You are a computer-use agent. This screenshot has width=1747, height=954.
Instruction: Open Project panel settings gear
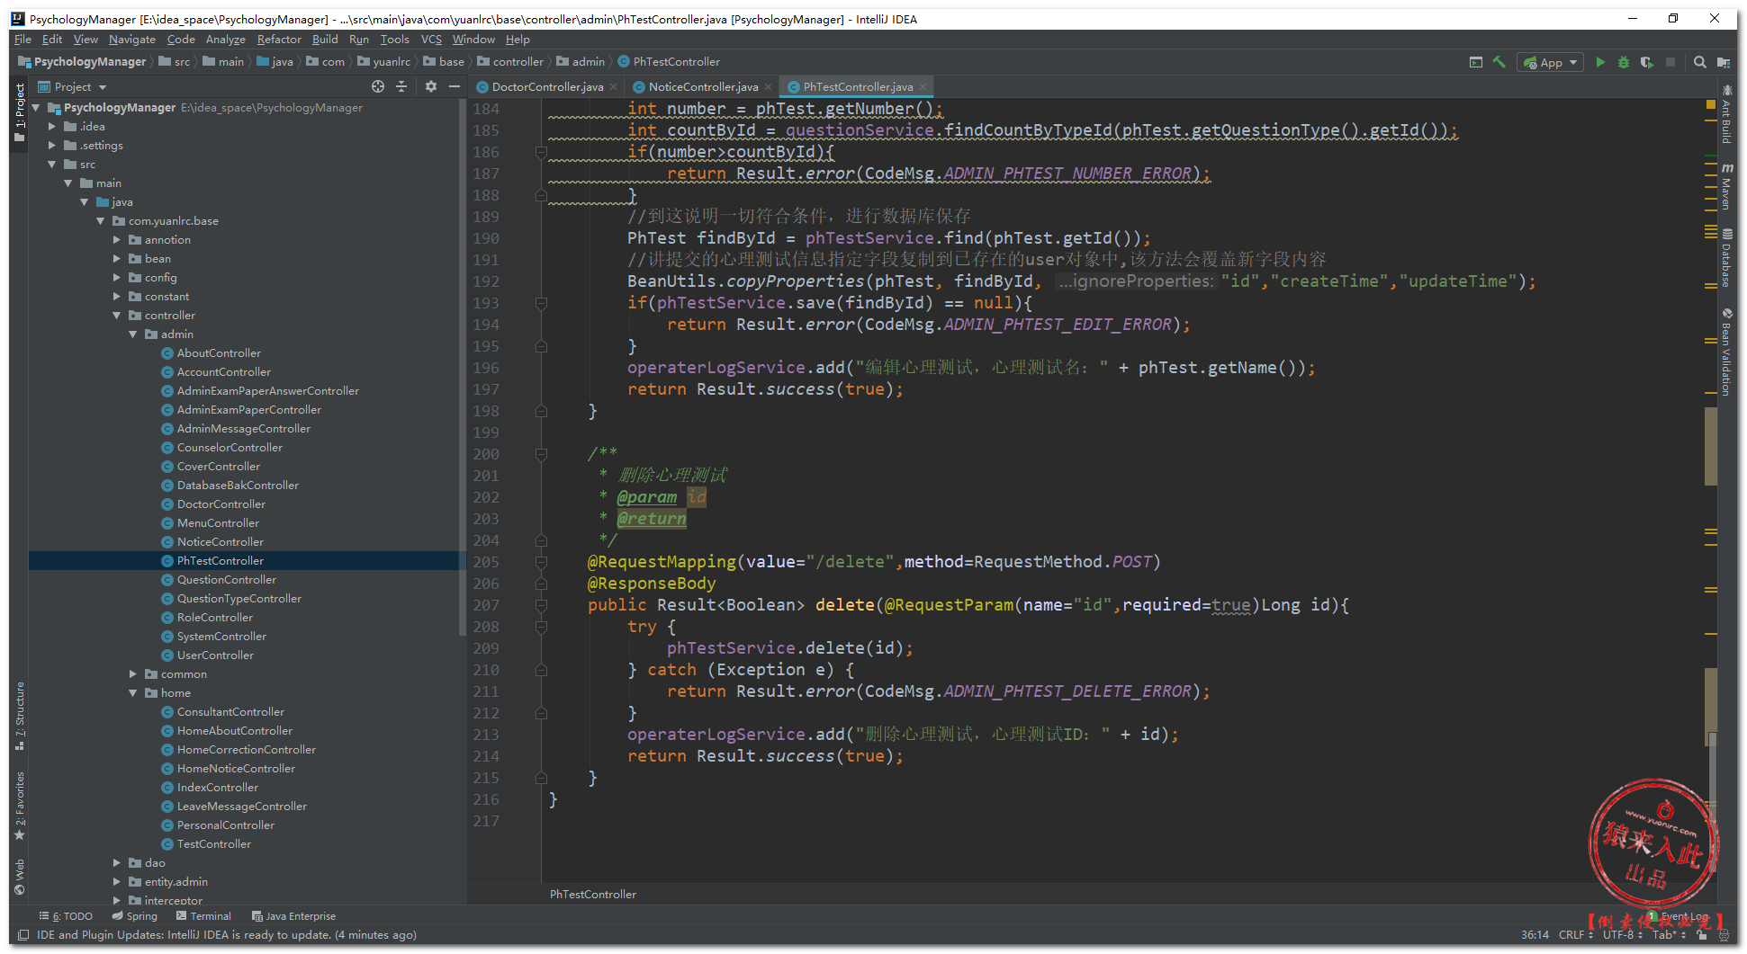pos(431,86)
